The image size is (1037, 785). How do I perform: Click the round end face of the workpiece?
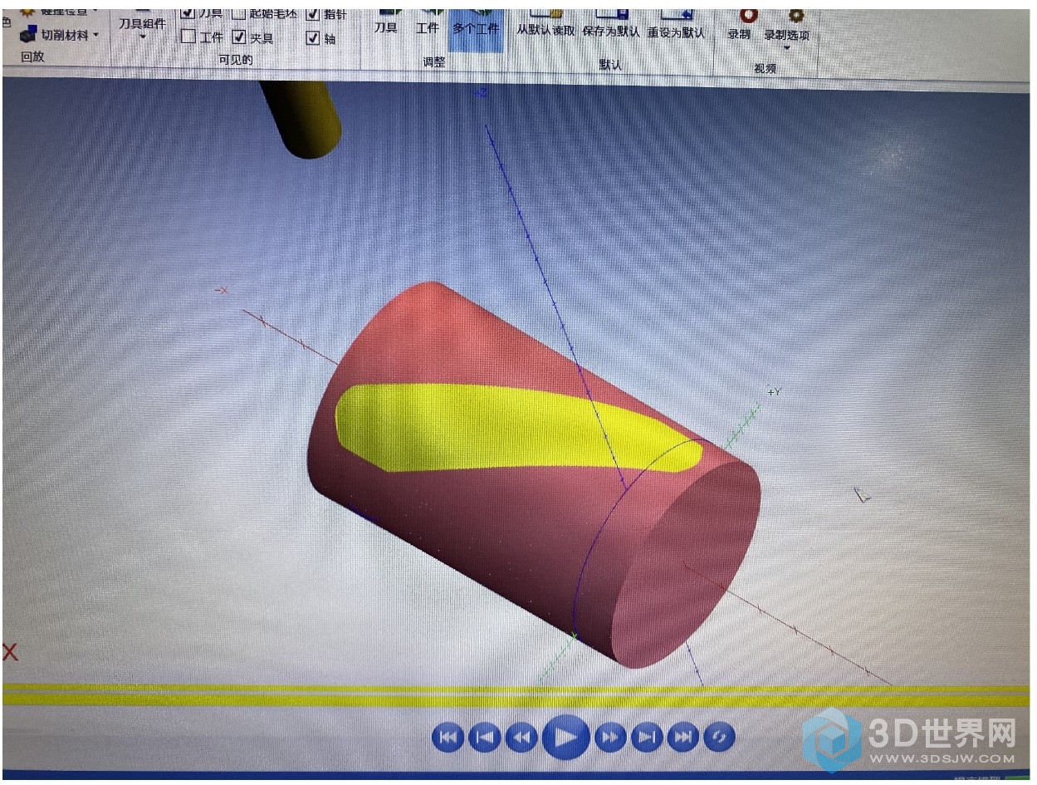tap(686, 563)
